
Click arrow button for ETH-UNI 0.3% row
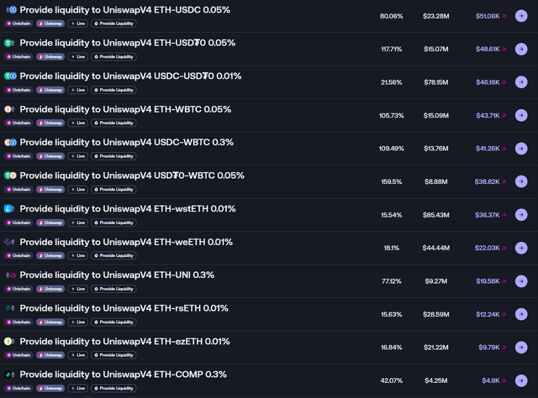tap(521, 281)
